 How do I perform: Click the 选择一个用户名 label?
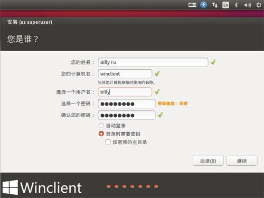coord(75,92)
